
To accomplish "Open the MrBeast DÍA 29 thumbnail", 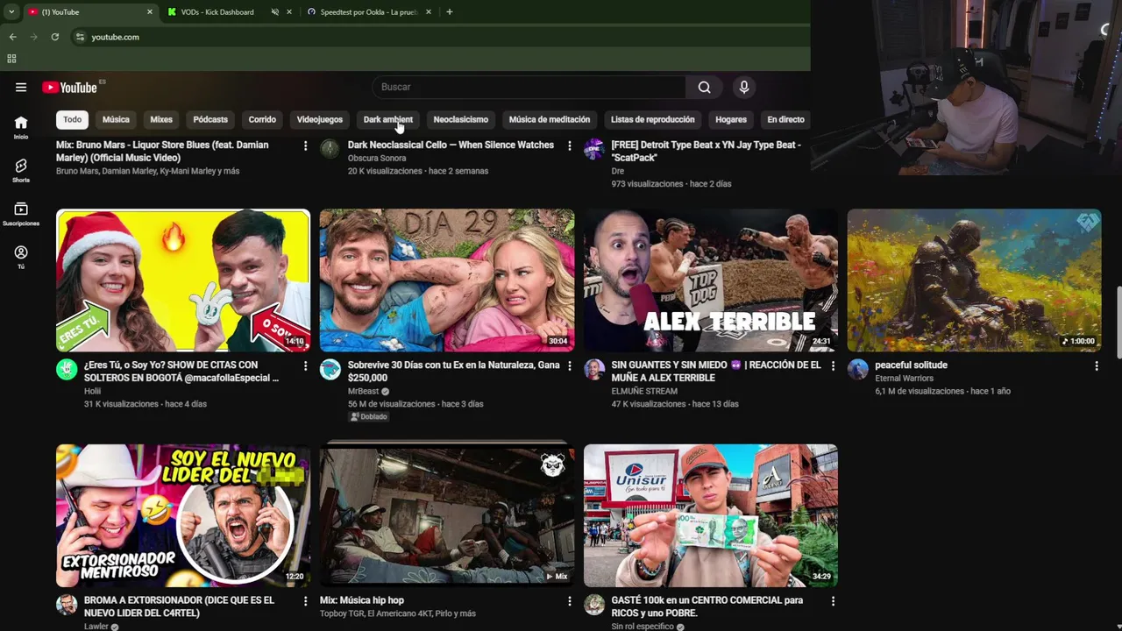I will [x=447, y=280].
